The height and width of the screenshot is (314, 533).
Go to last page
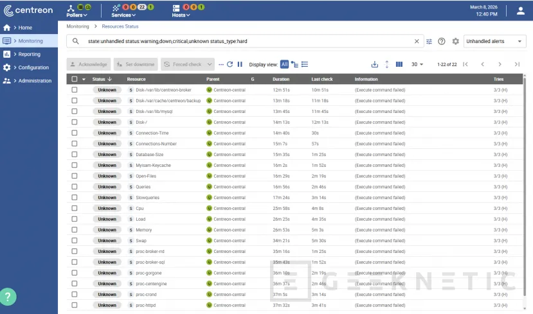[x=517, y=64]
